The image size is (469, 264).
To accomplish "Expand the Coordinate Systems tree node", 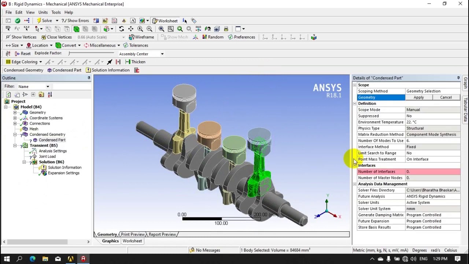I will point(15,118).
